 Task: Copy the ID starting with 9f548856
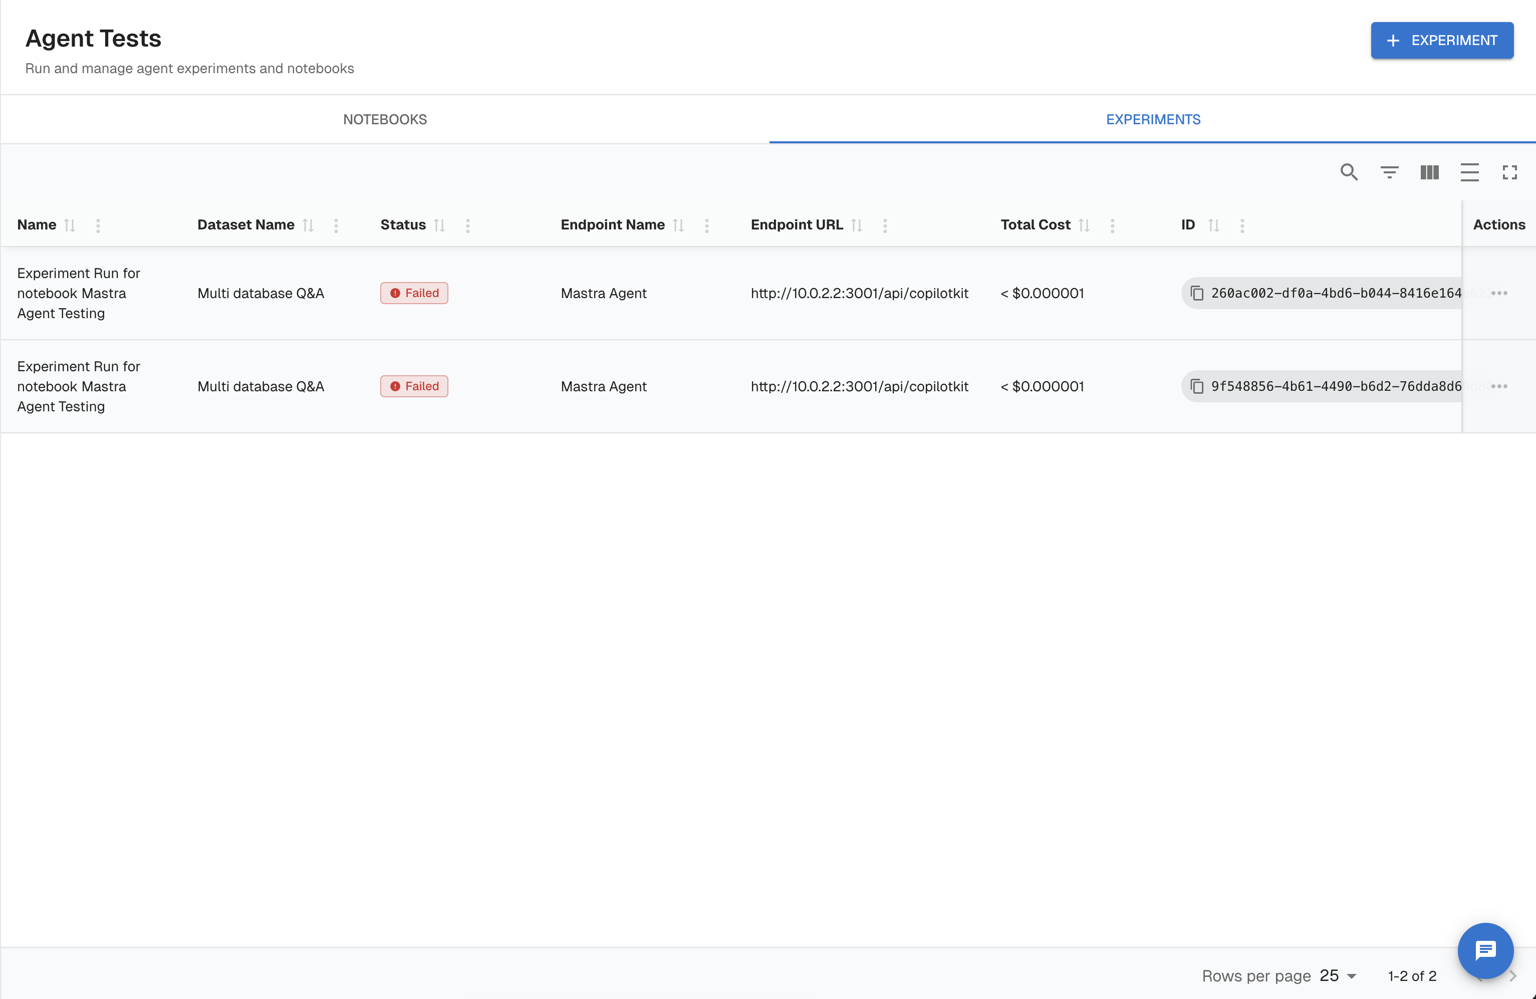[1197, 386]
